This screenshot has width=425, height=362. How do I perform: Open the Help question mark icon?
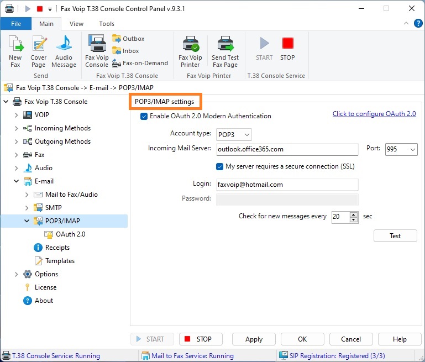tap(418, 24)
